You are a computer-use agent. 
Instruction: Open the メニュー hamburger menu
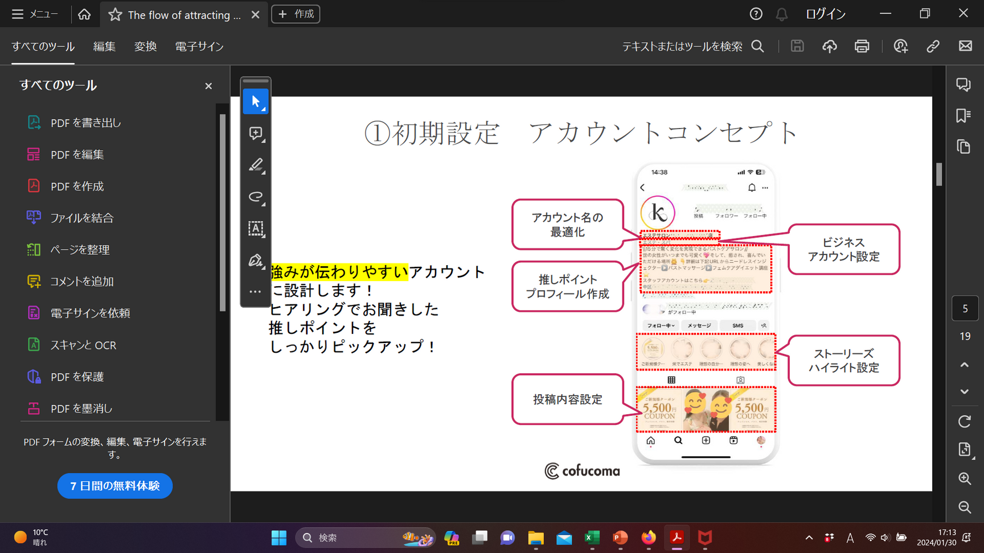click(x=34, y=14)
